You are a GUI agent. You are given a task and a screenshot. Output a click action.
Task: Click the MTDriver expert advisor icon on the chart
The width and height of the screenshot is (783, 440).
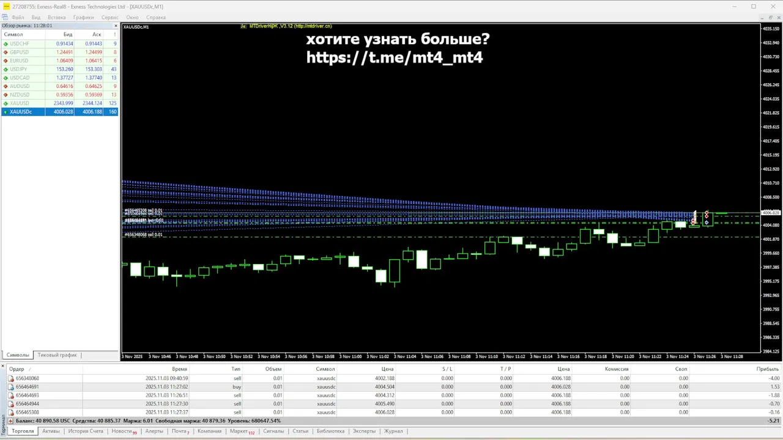tap(243, 26)
